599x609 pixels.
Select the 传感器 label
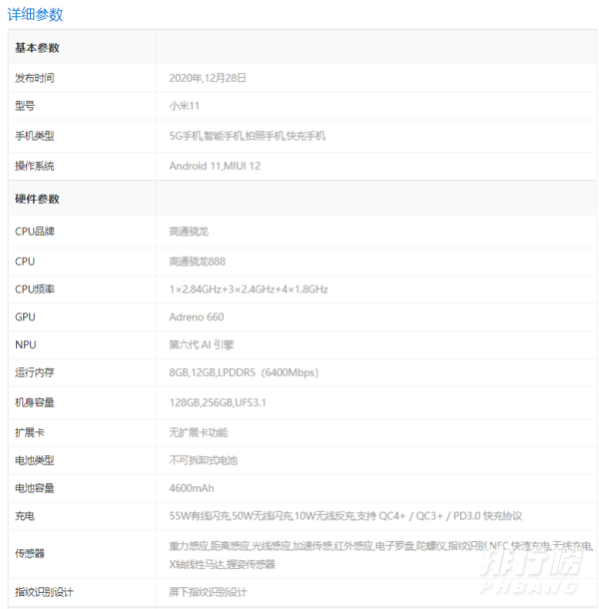click(30, 553)
